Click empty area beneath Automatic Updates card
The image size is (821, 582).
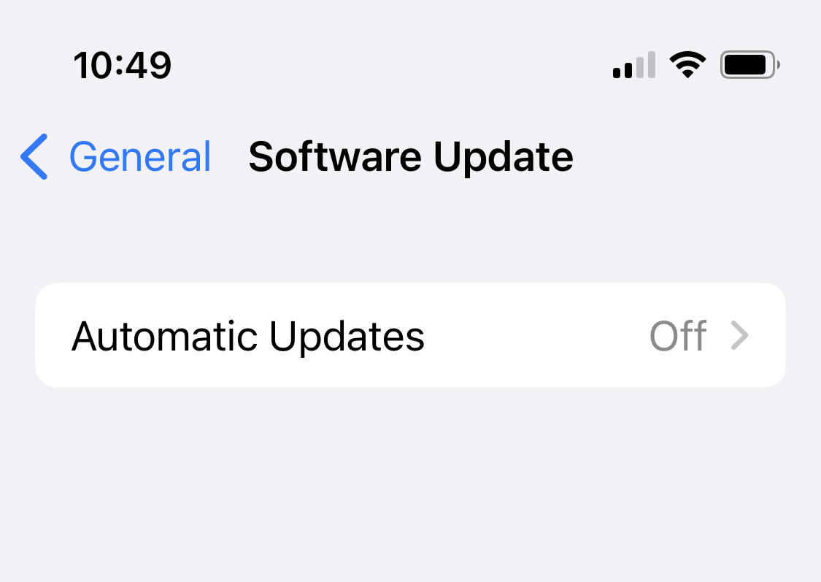[410, 482]
